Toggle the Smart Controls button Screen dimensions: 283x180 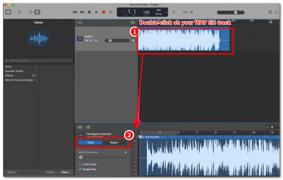coord(31,12)
